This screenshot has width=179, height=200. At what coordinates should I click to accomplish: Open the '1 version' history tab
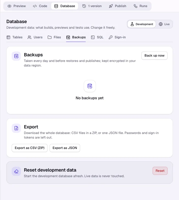(x=92, y=6)
